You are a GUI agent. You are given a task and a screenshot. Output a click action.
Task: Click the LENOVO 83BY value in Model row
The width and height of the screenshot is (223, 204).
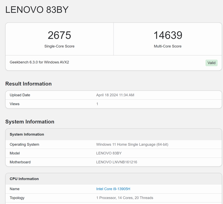coord(109,153)
